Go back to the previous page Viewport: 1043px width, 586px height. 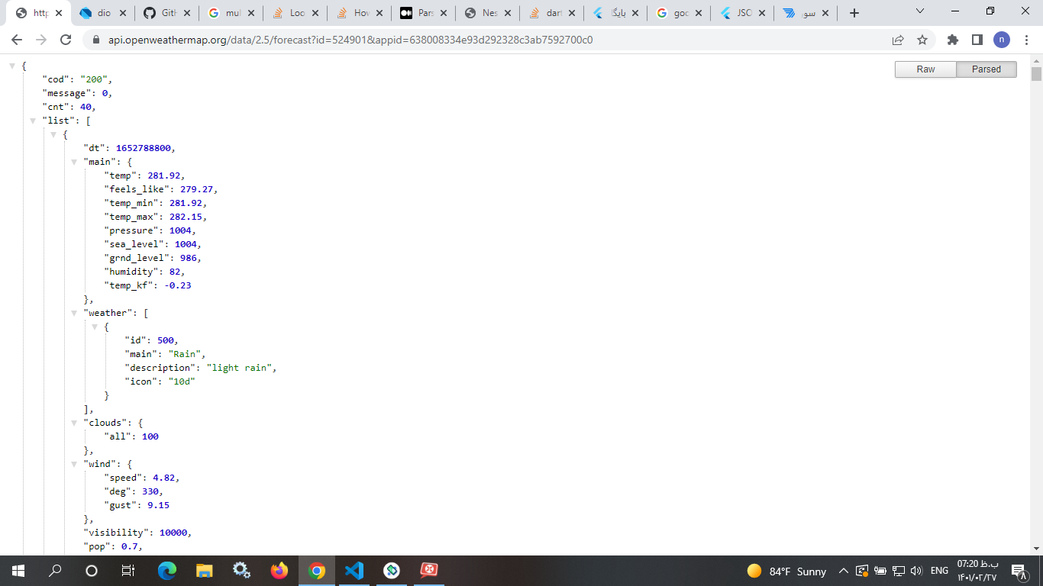17,40
